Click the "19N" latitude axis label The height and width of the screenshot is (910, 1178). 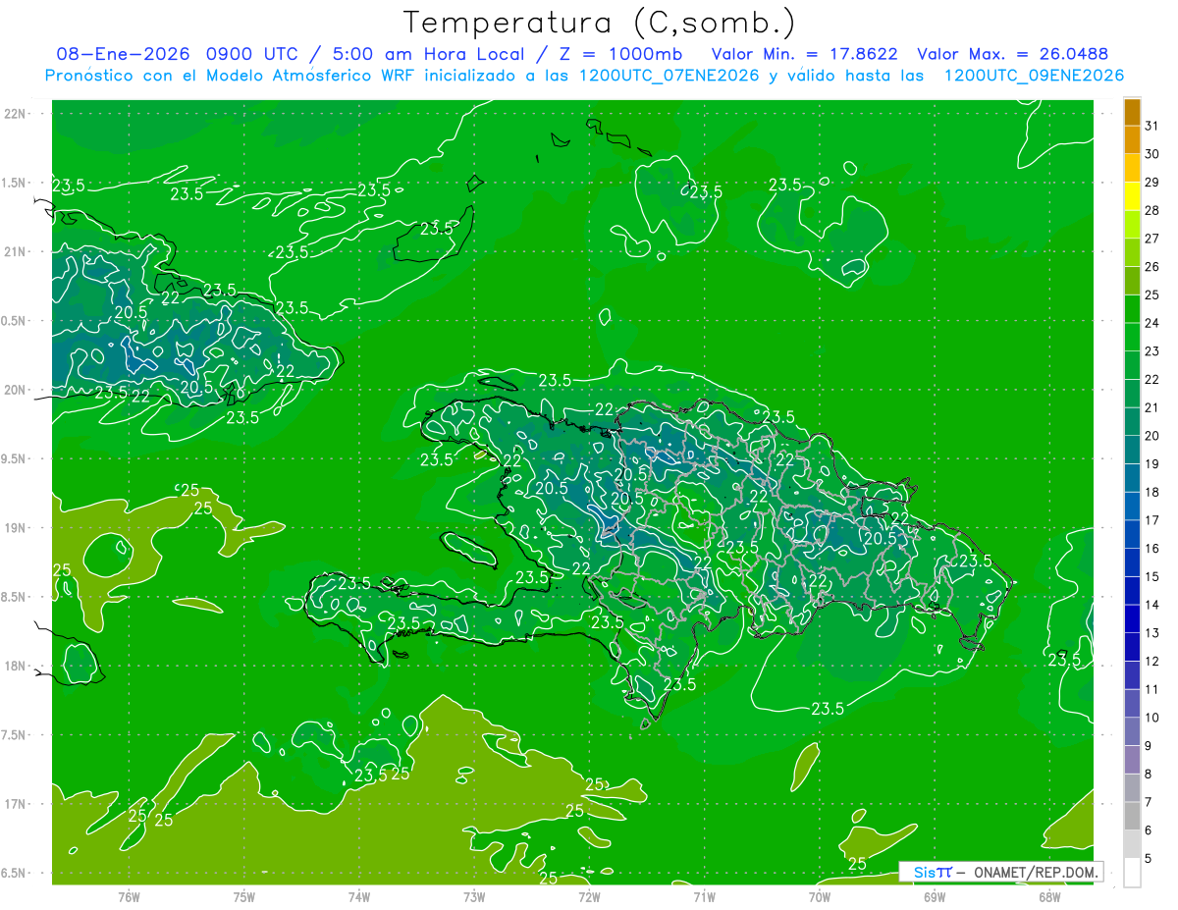click(15, 528)
